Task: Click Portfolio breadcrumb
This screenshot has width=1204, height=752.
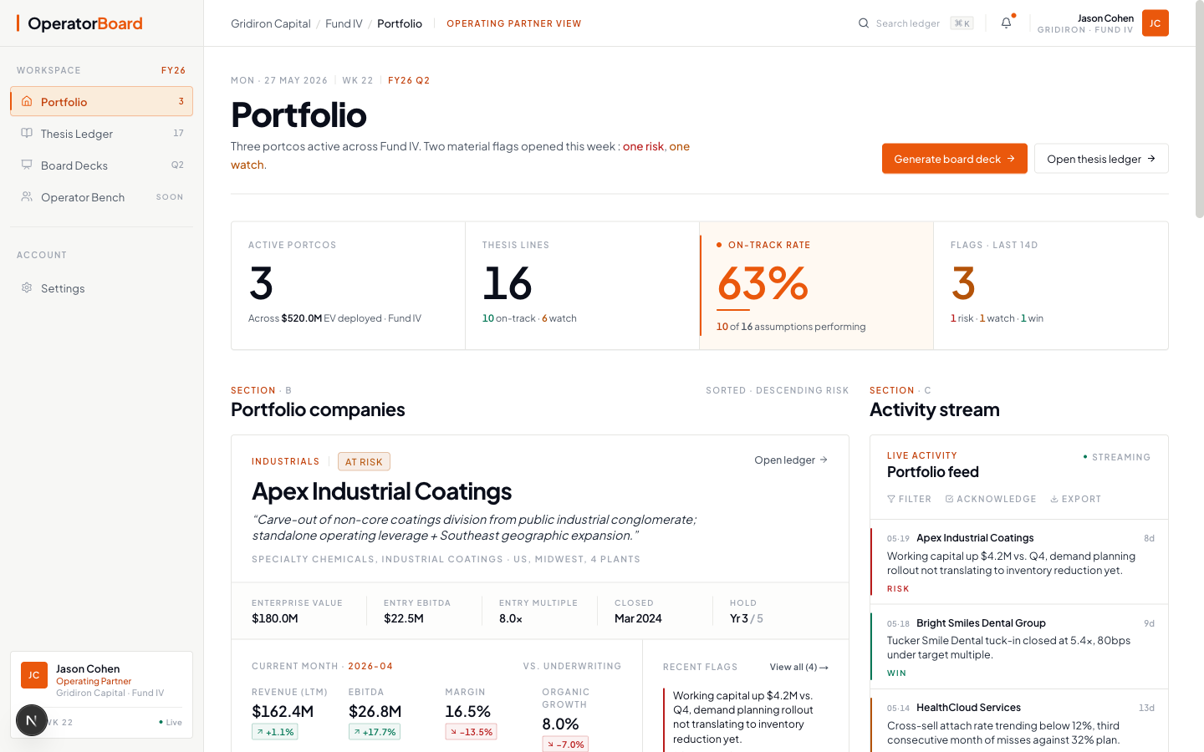Action: pos(400,23)
